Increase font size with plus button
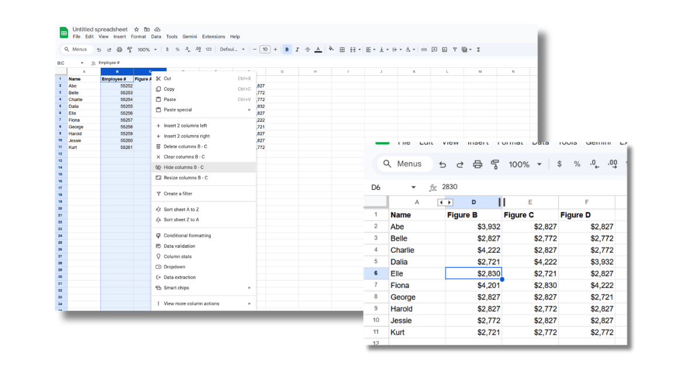Viewport: 685px width, 385px height. [275, 50]
